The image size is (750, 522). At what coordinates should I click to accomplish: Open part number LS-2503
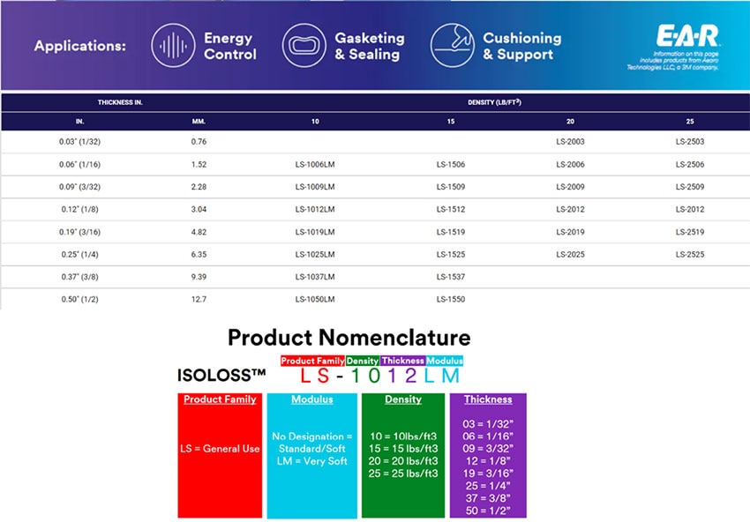[690, 141]
